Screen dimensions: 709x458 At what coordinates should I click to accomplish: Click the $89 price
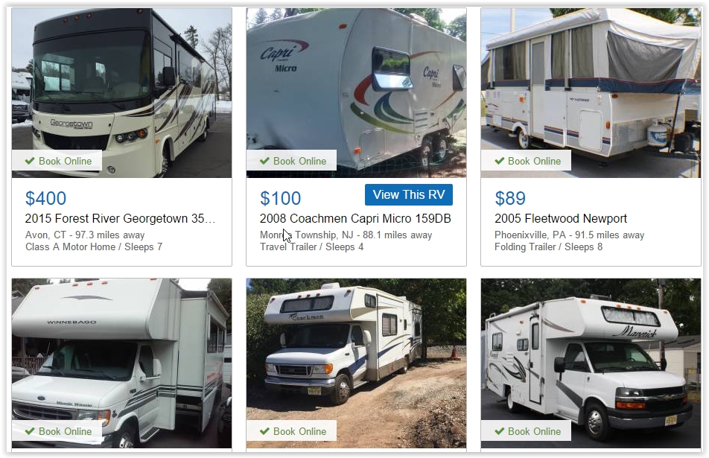click(510, 198)
